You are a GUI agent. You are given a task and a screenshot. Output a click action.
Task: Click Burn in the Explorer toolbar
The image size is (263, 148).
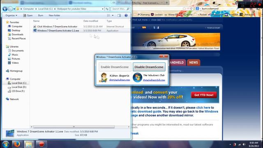[x=41, y=16]
